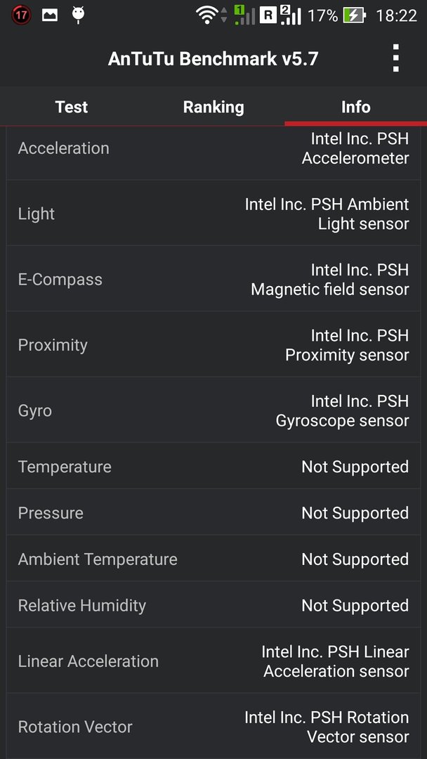Select the Acceleration sensor row
This screenshot has width=427, height=759.
[213, 148]
